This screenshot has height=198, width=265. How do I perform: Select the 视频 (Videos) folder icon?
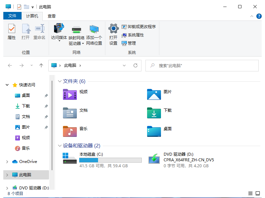click(70, 94)
